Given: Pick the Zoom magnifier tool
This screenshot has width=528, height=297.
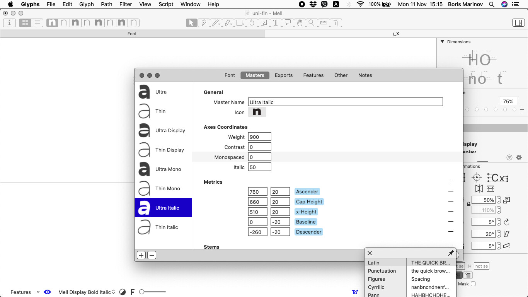Looking at the screenshot, I should tap(311, 23).
